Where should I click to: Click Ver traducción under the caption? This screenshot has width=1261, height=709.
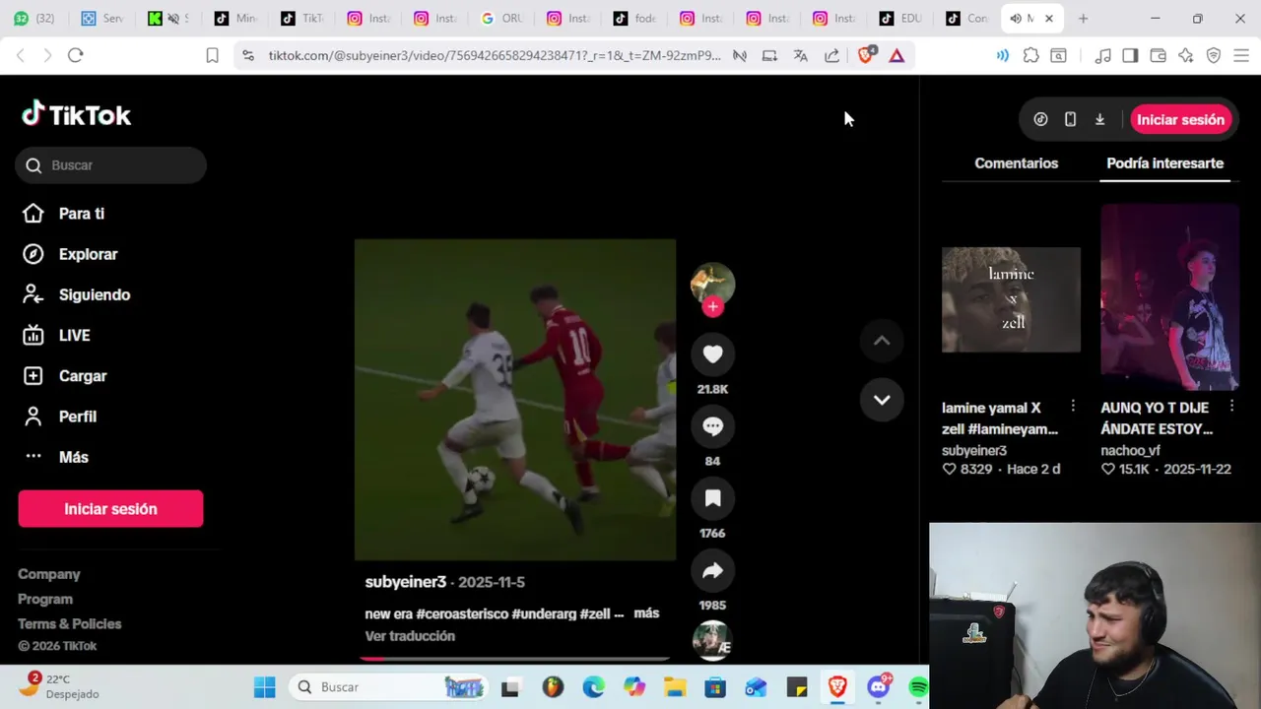pos(410,636)
